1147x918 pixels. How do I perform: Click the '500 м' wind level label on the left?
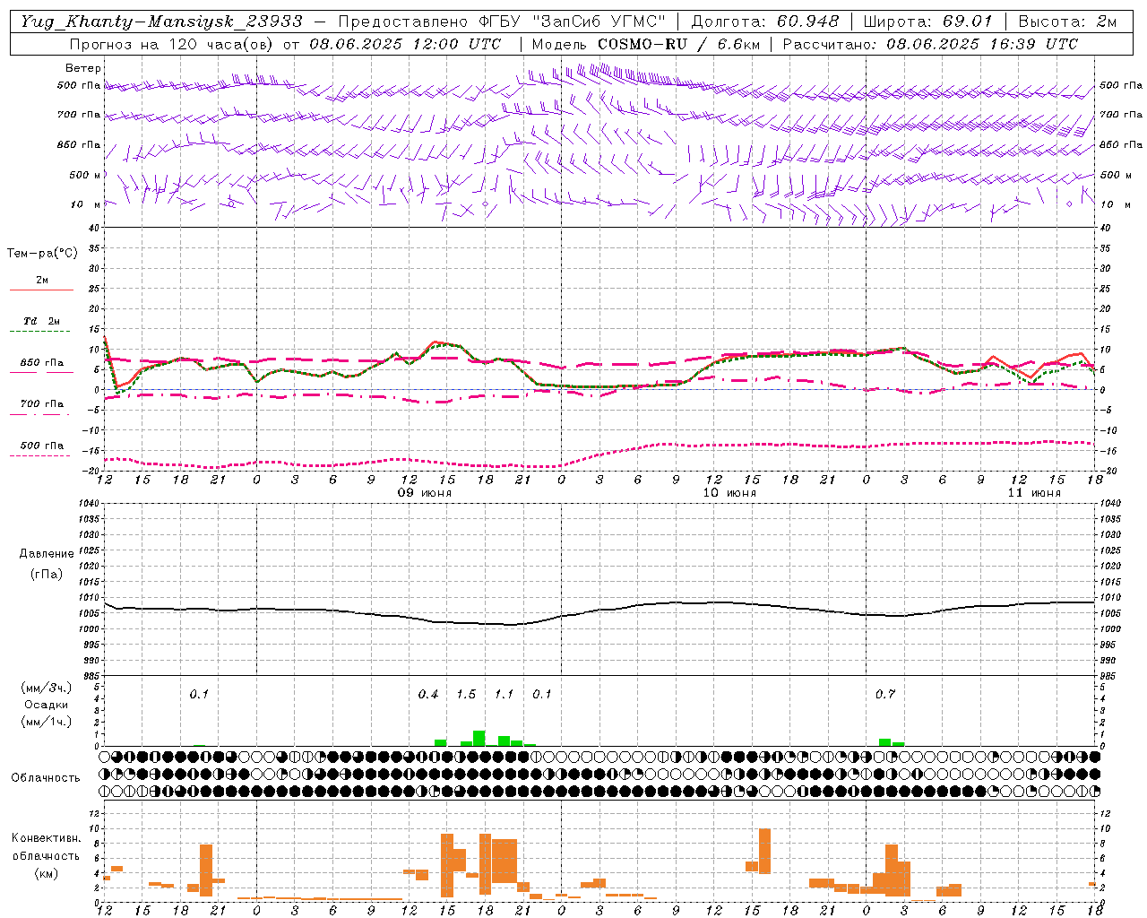pos(86,176)
